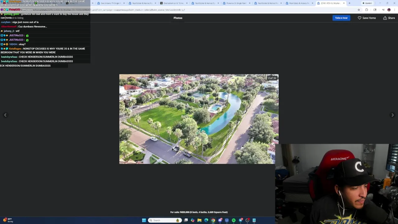Open Notepad from the taskbar
Viewport: 398px width, 224px height.
tap(254, 220)
